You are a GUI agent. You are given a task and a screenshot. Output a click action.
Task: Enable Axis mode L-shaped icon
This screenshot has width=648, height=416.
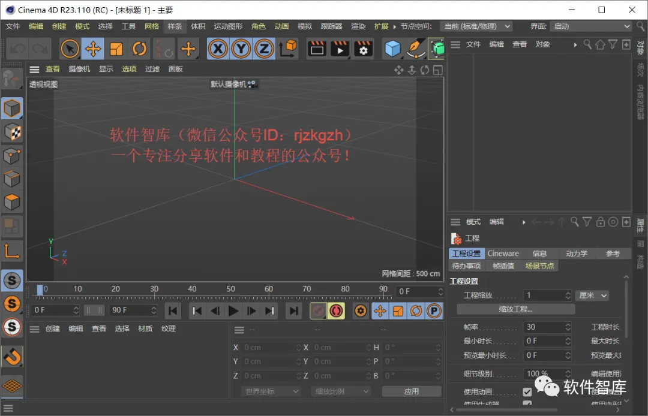click(x=12, y=251)
